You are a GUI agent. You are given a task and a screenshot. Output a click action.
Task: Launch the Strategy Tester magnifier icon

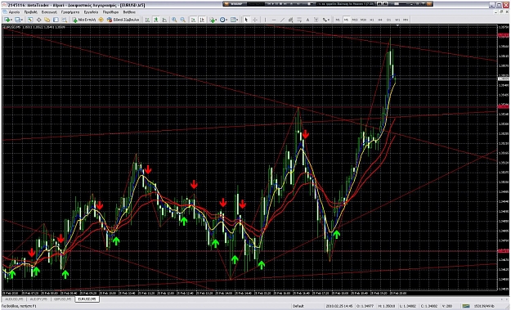pyautogui.click(x=65, y=20)
